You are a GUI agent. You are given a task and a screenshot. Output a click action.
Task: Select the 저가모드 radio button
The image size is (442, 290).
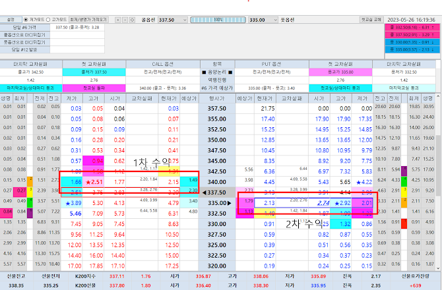(26, 20)
